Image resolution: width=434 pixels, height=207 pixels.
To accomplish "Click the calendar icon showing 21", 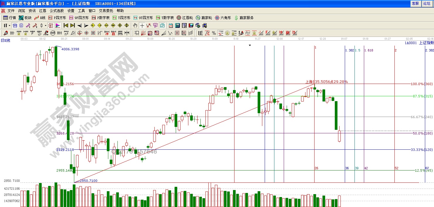I will [x=170, y=25].
